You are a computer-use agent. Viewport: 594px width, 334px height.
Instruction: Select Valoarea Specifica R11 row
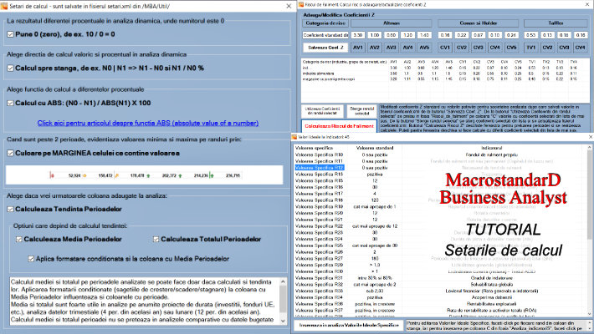pos(319,161)
